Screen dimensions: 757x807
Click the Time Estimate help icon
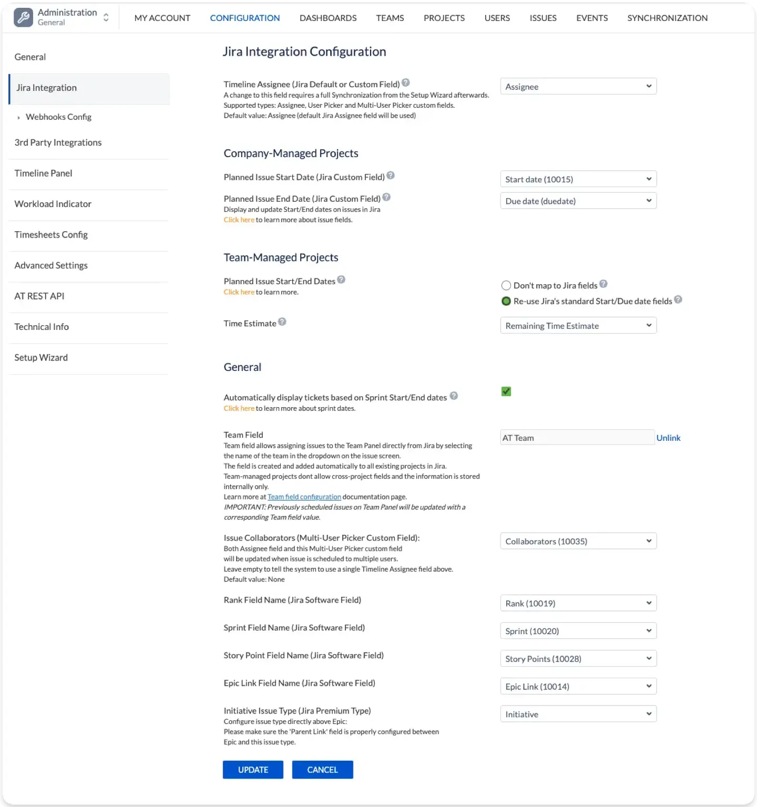283,322
